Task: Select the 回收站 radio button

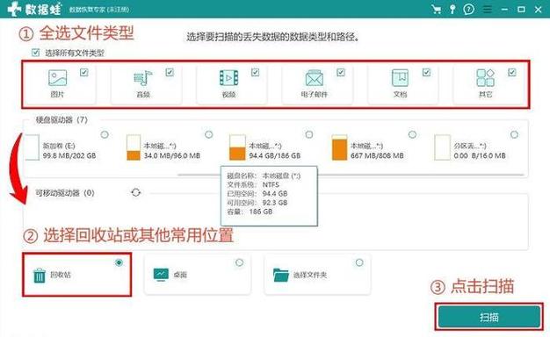Action: pyautogui.click(x=119, y=262)
